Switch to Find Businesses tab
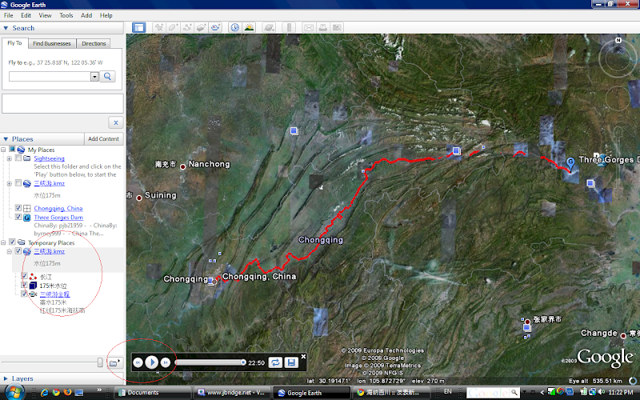The image size is (640, 400). (52, 43)
